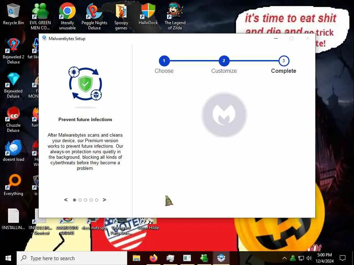The image size is (354, 265).
Task: Click the network tray icon
Action: click(x=301, y=258)
